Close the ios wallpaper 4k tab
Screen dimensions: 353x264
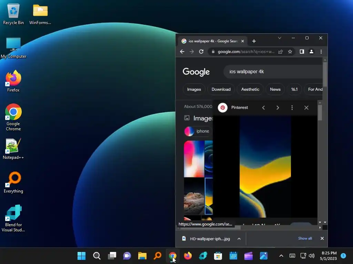[242, 41]
